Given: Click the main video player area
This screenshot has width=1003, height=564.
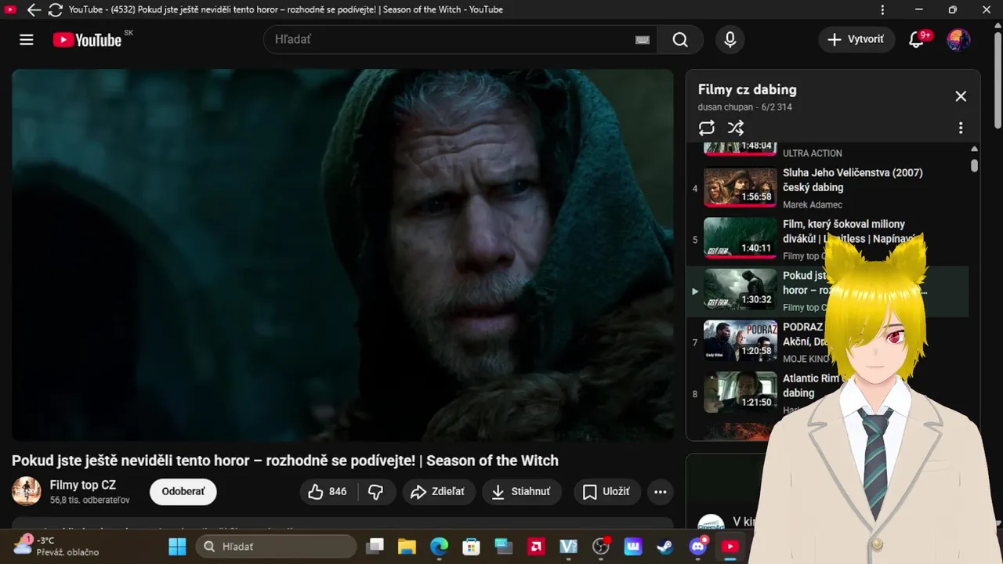Looking at the screenshot, I should [x=342, y=255].
